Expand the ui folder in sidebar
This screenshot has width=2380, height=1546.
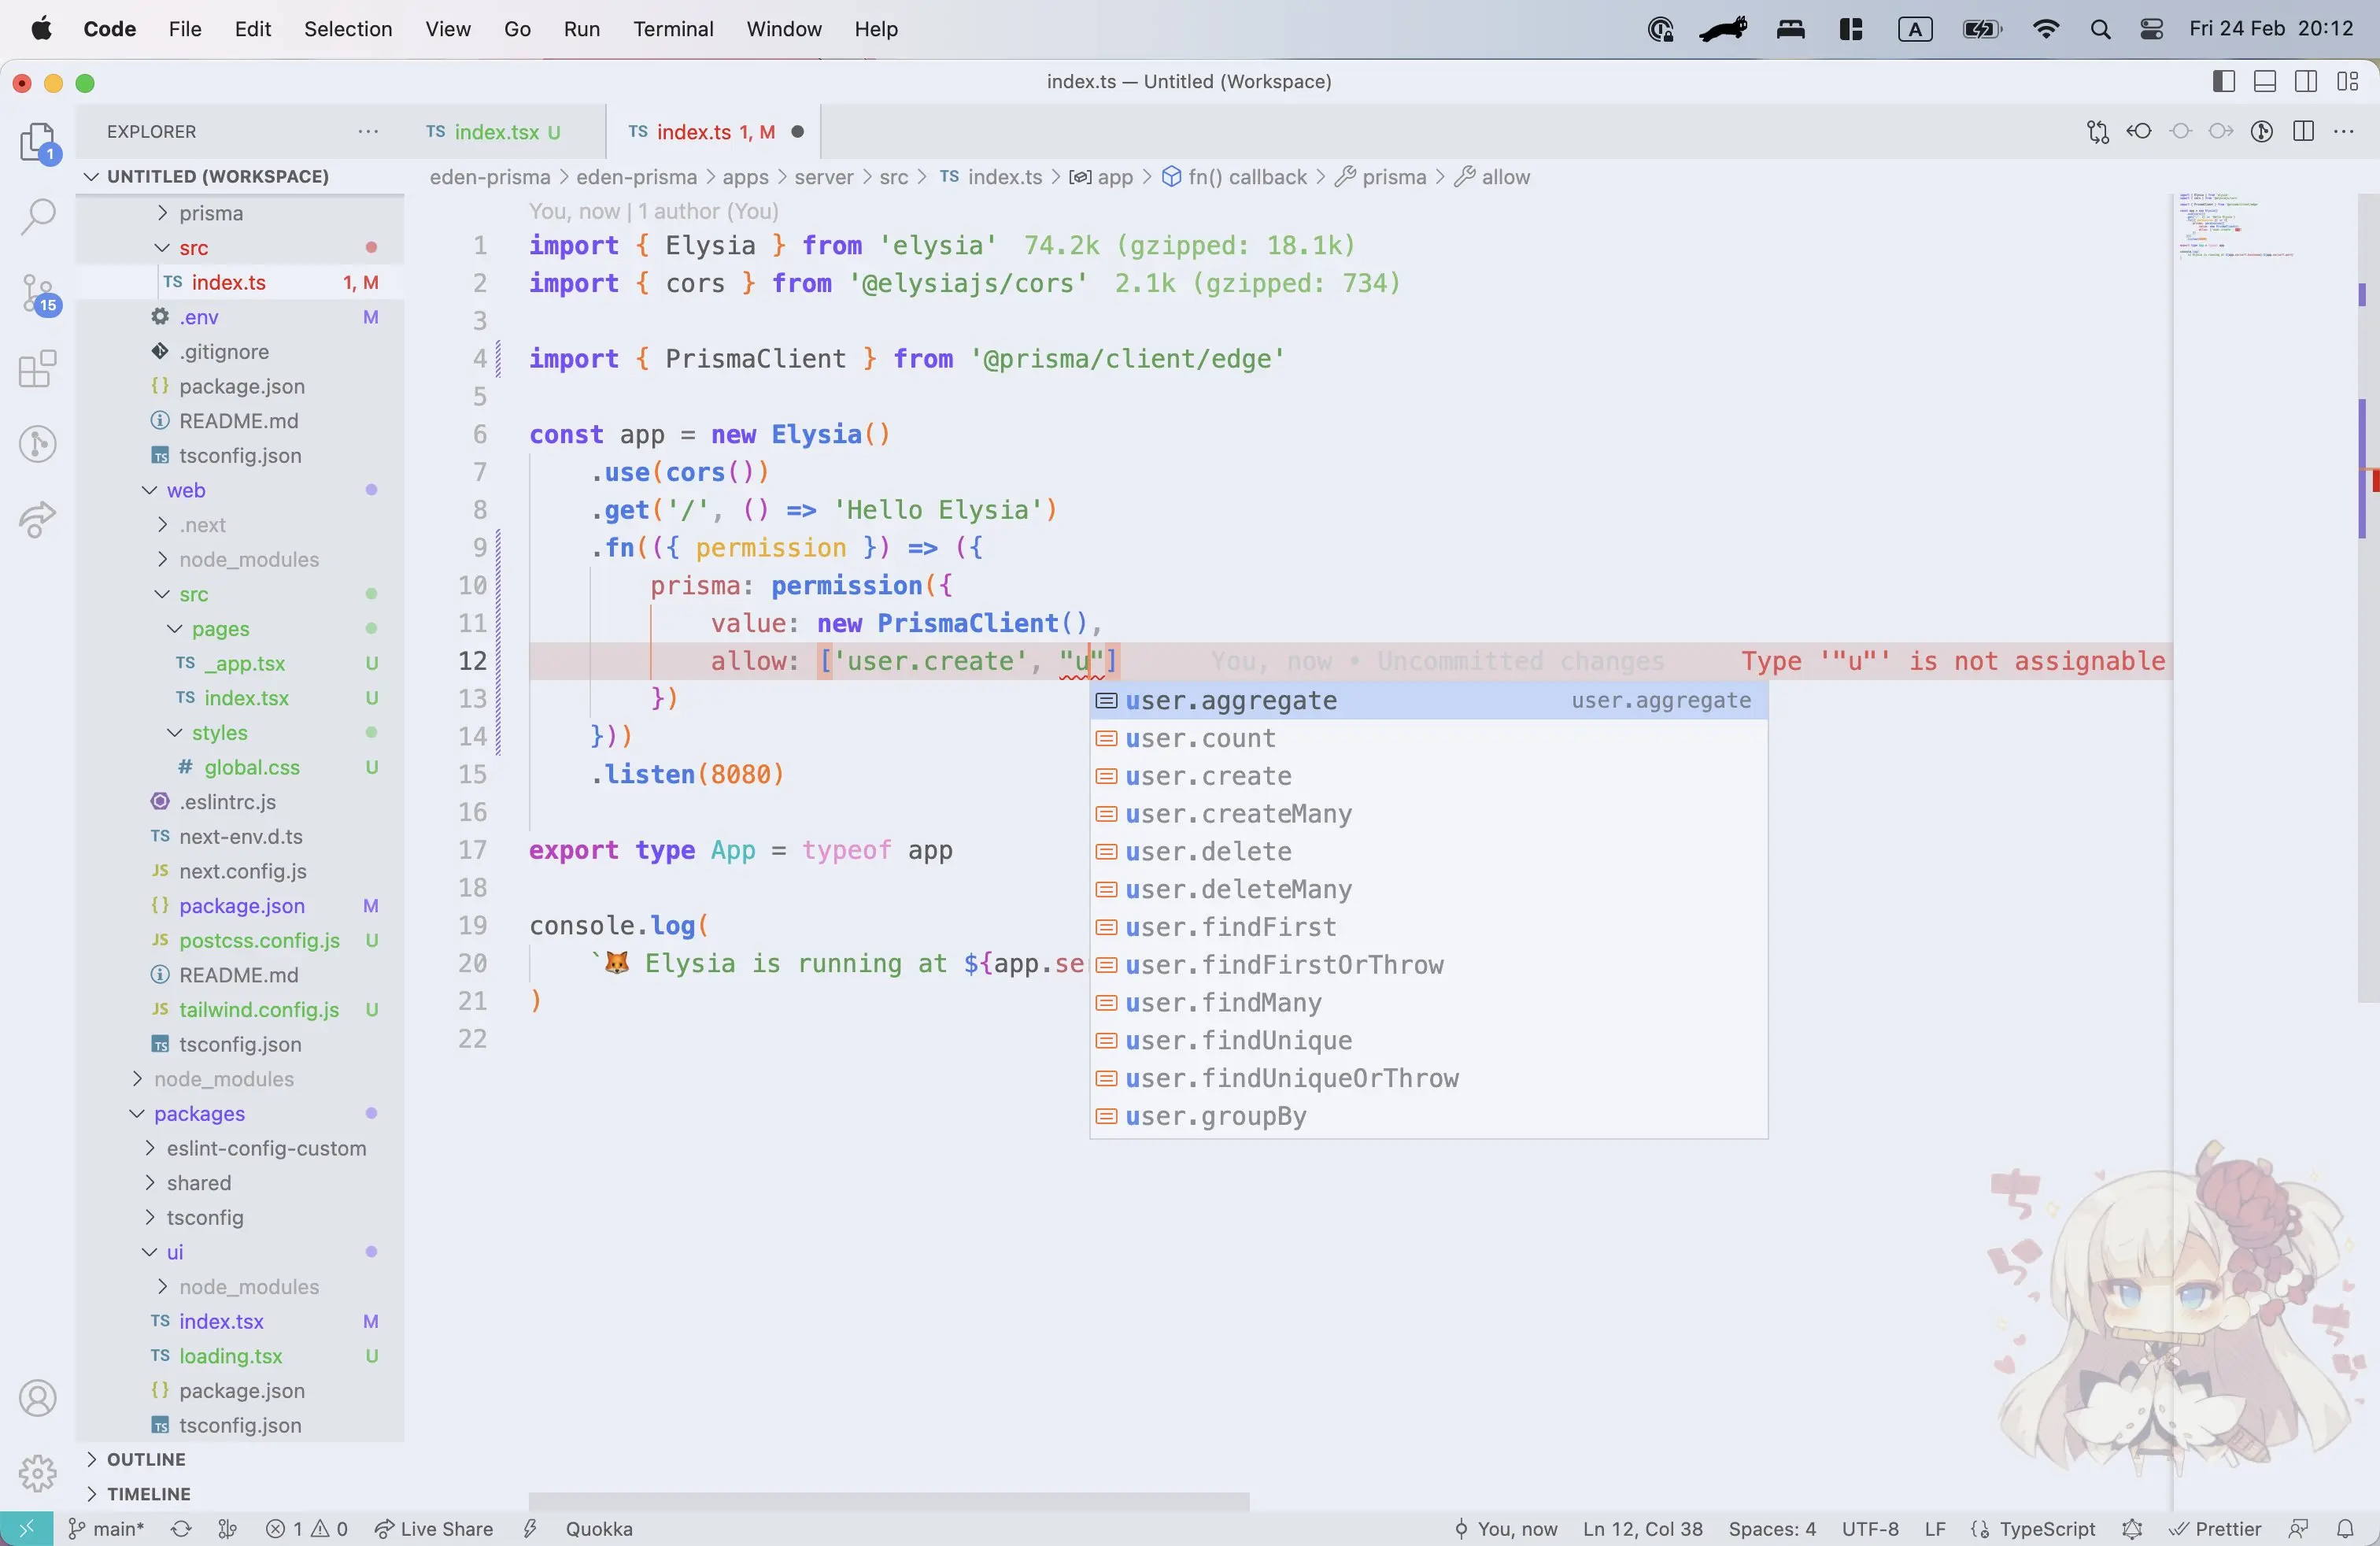[153, 1251]
